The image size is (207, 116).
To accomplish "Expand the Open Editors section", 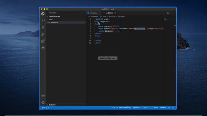I will pos(66,16).
